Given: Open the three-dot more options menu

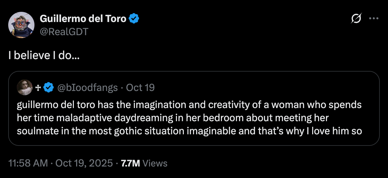Looking at the screenshot, I should pos(374,19).
